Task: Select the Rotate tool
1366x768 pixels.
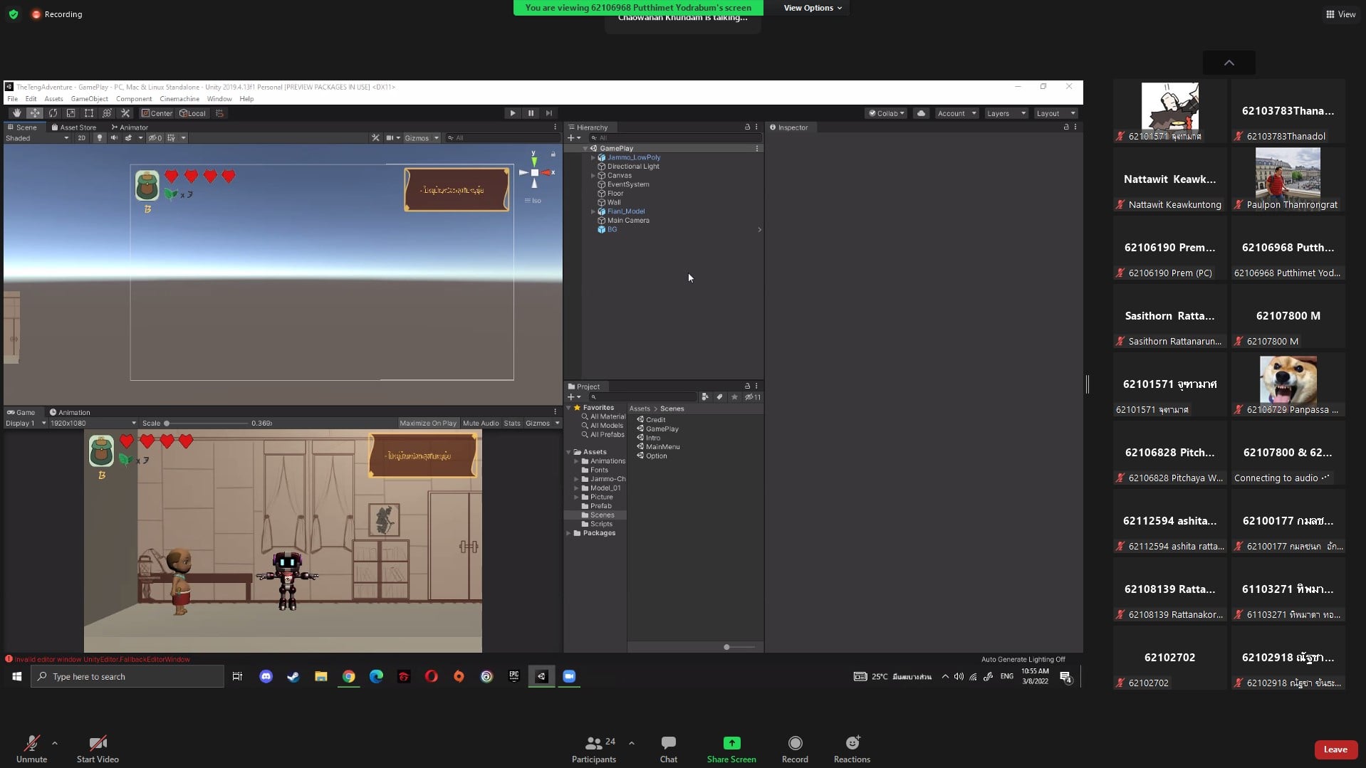Action: (53, 113)
